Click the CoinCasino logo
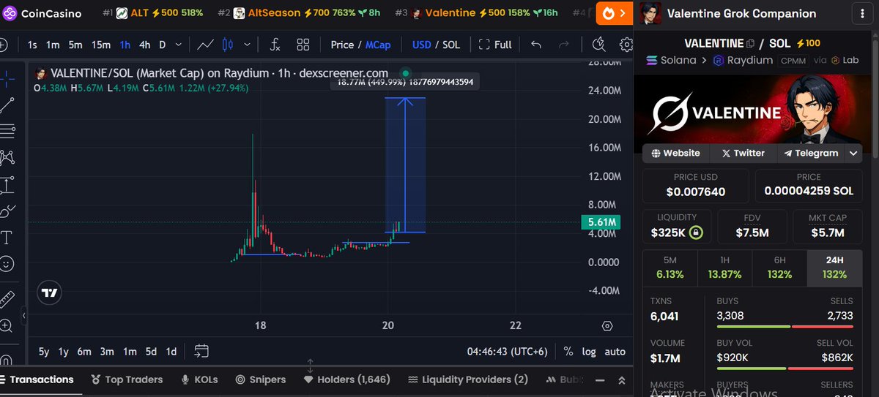879x397 pixels. 41,13
